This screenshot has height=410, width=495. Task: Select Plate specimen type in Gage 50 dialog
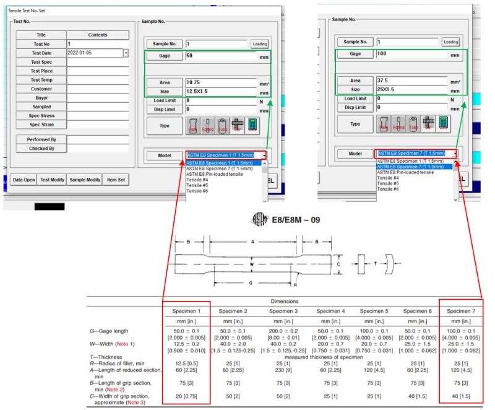(193, 126)
